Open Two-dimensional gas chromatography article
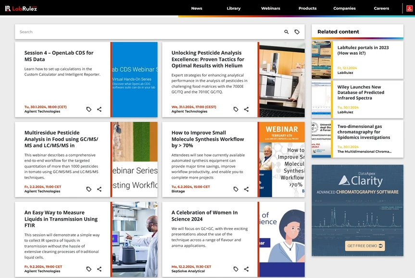 pyautogui.click(x=364, y=132)
